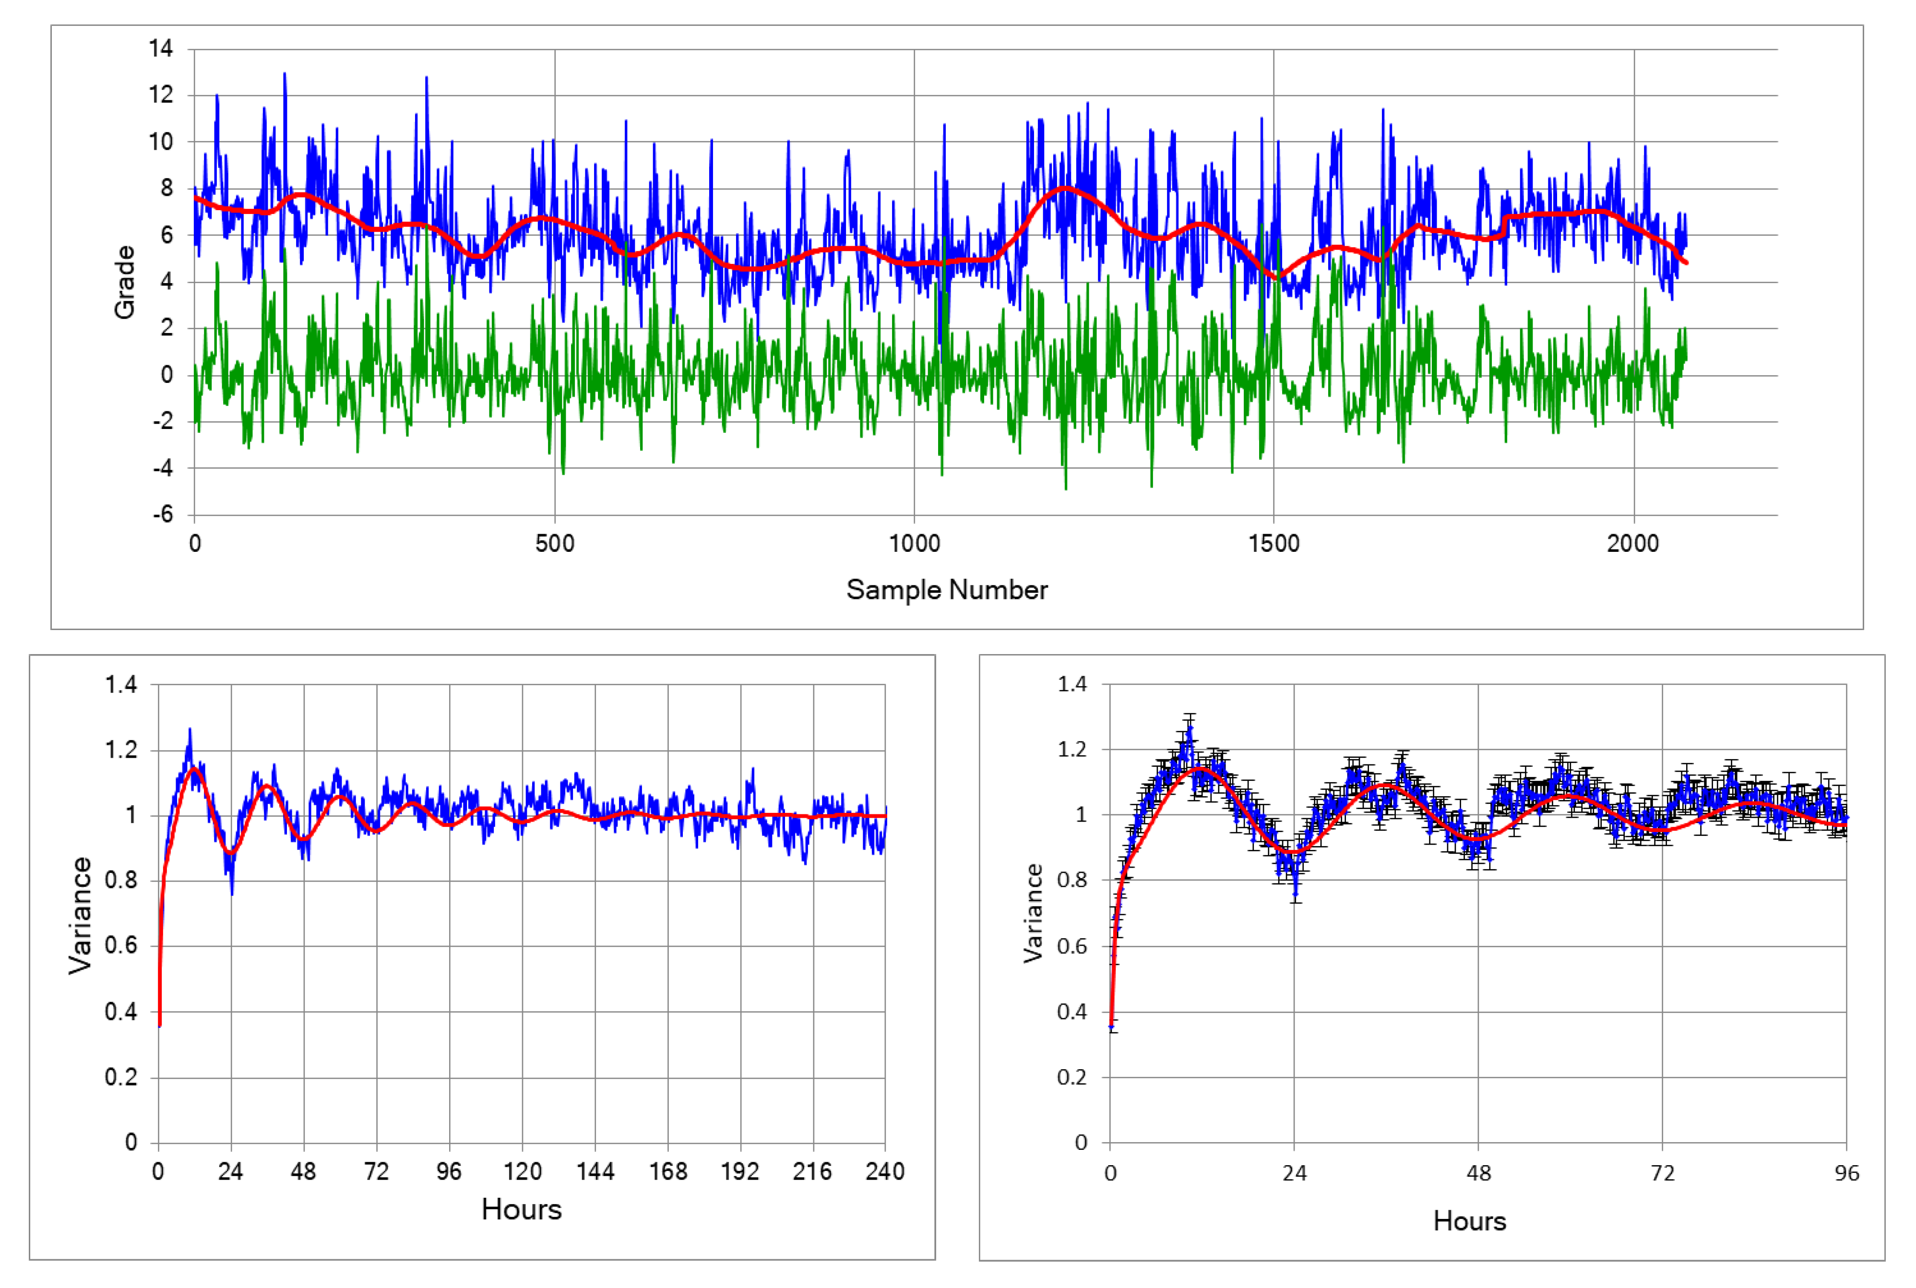Click the 1500 tick label on top chart

coord(1274,544)
